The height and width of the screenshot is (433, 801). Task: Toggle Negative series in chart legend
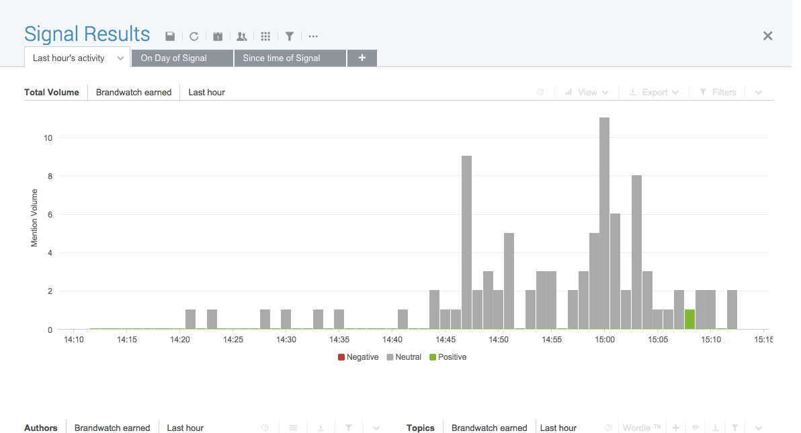(x=358, y=357)
